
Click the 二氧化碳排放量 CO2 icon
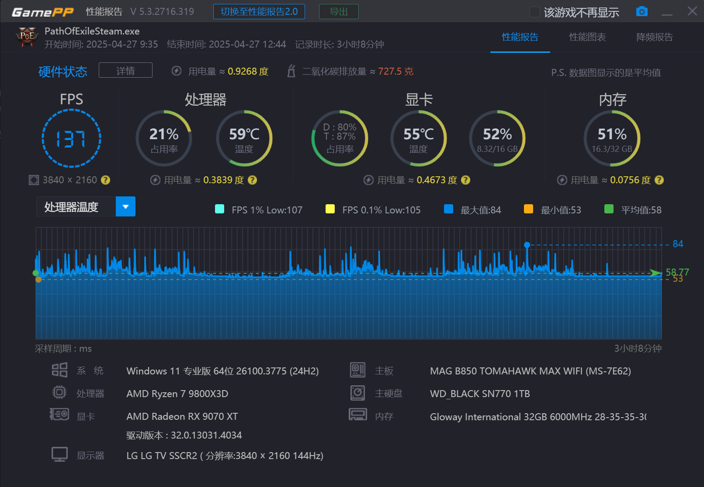pos(291,71)
